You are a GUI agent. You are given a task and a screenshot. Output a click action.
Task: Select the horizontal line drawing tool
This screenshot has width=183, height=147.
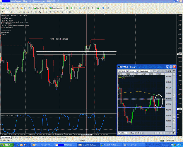pyautogui.click(x=16, y=12)
